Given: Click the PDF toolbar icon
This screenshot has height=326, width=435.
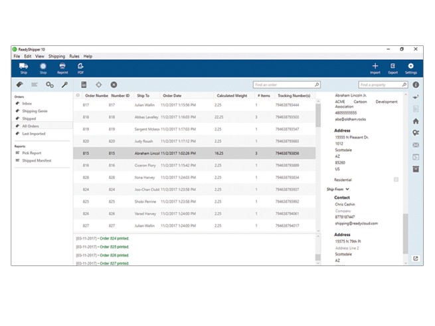Looking at the screenshot, I should click(80, 66).
